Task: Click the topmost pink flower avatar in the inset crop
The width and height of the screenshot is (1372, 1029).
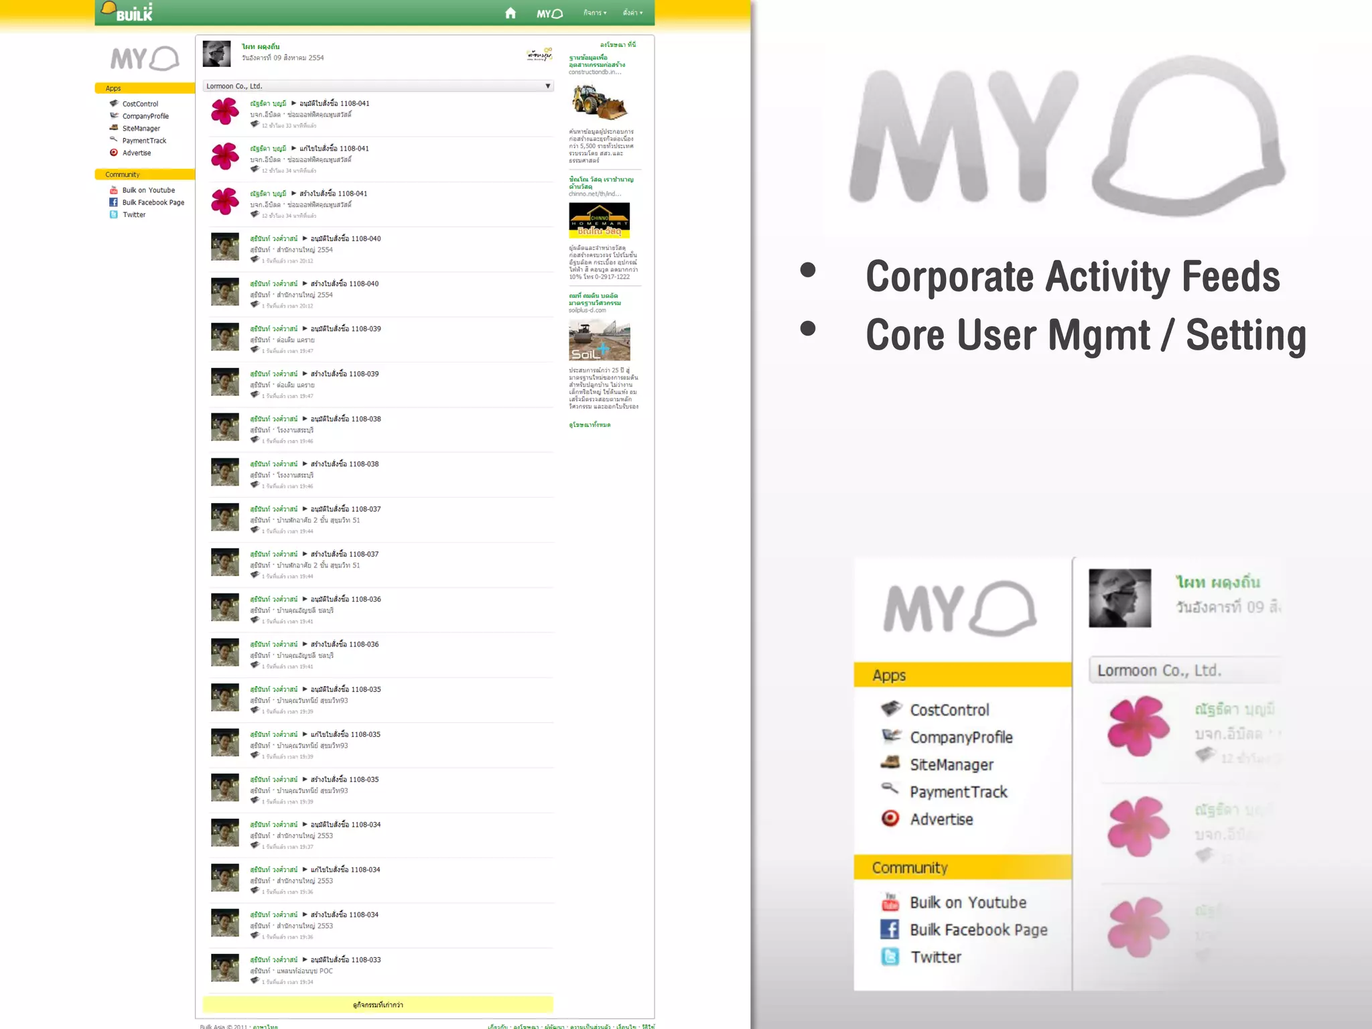Action: [x=1138, y=726]
